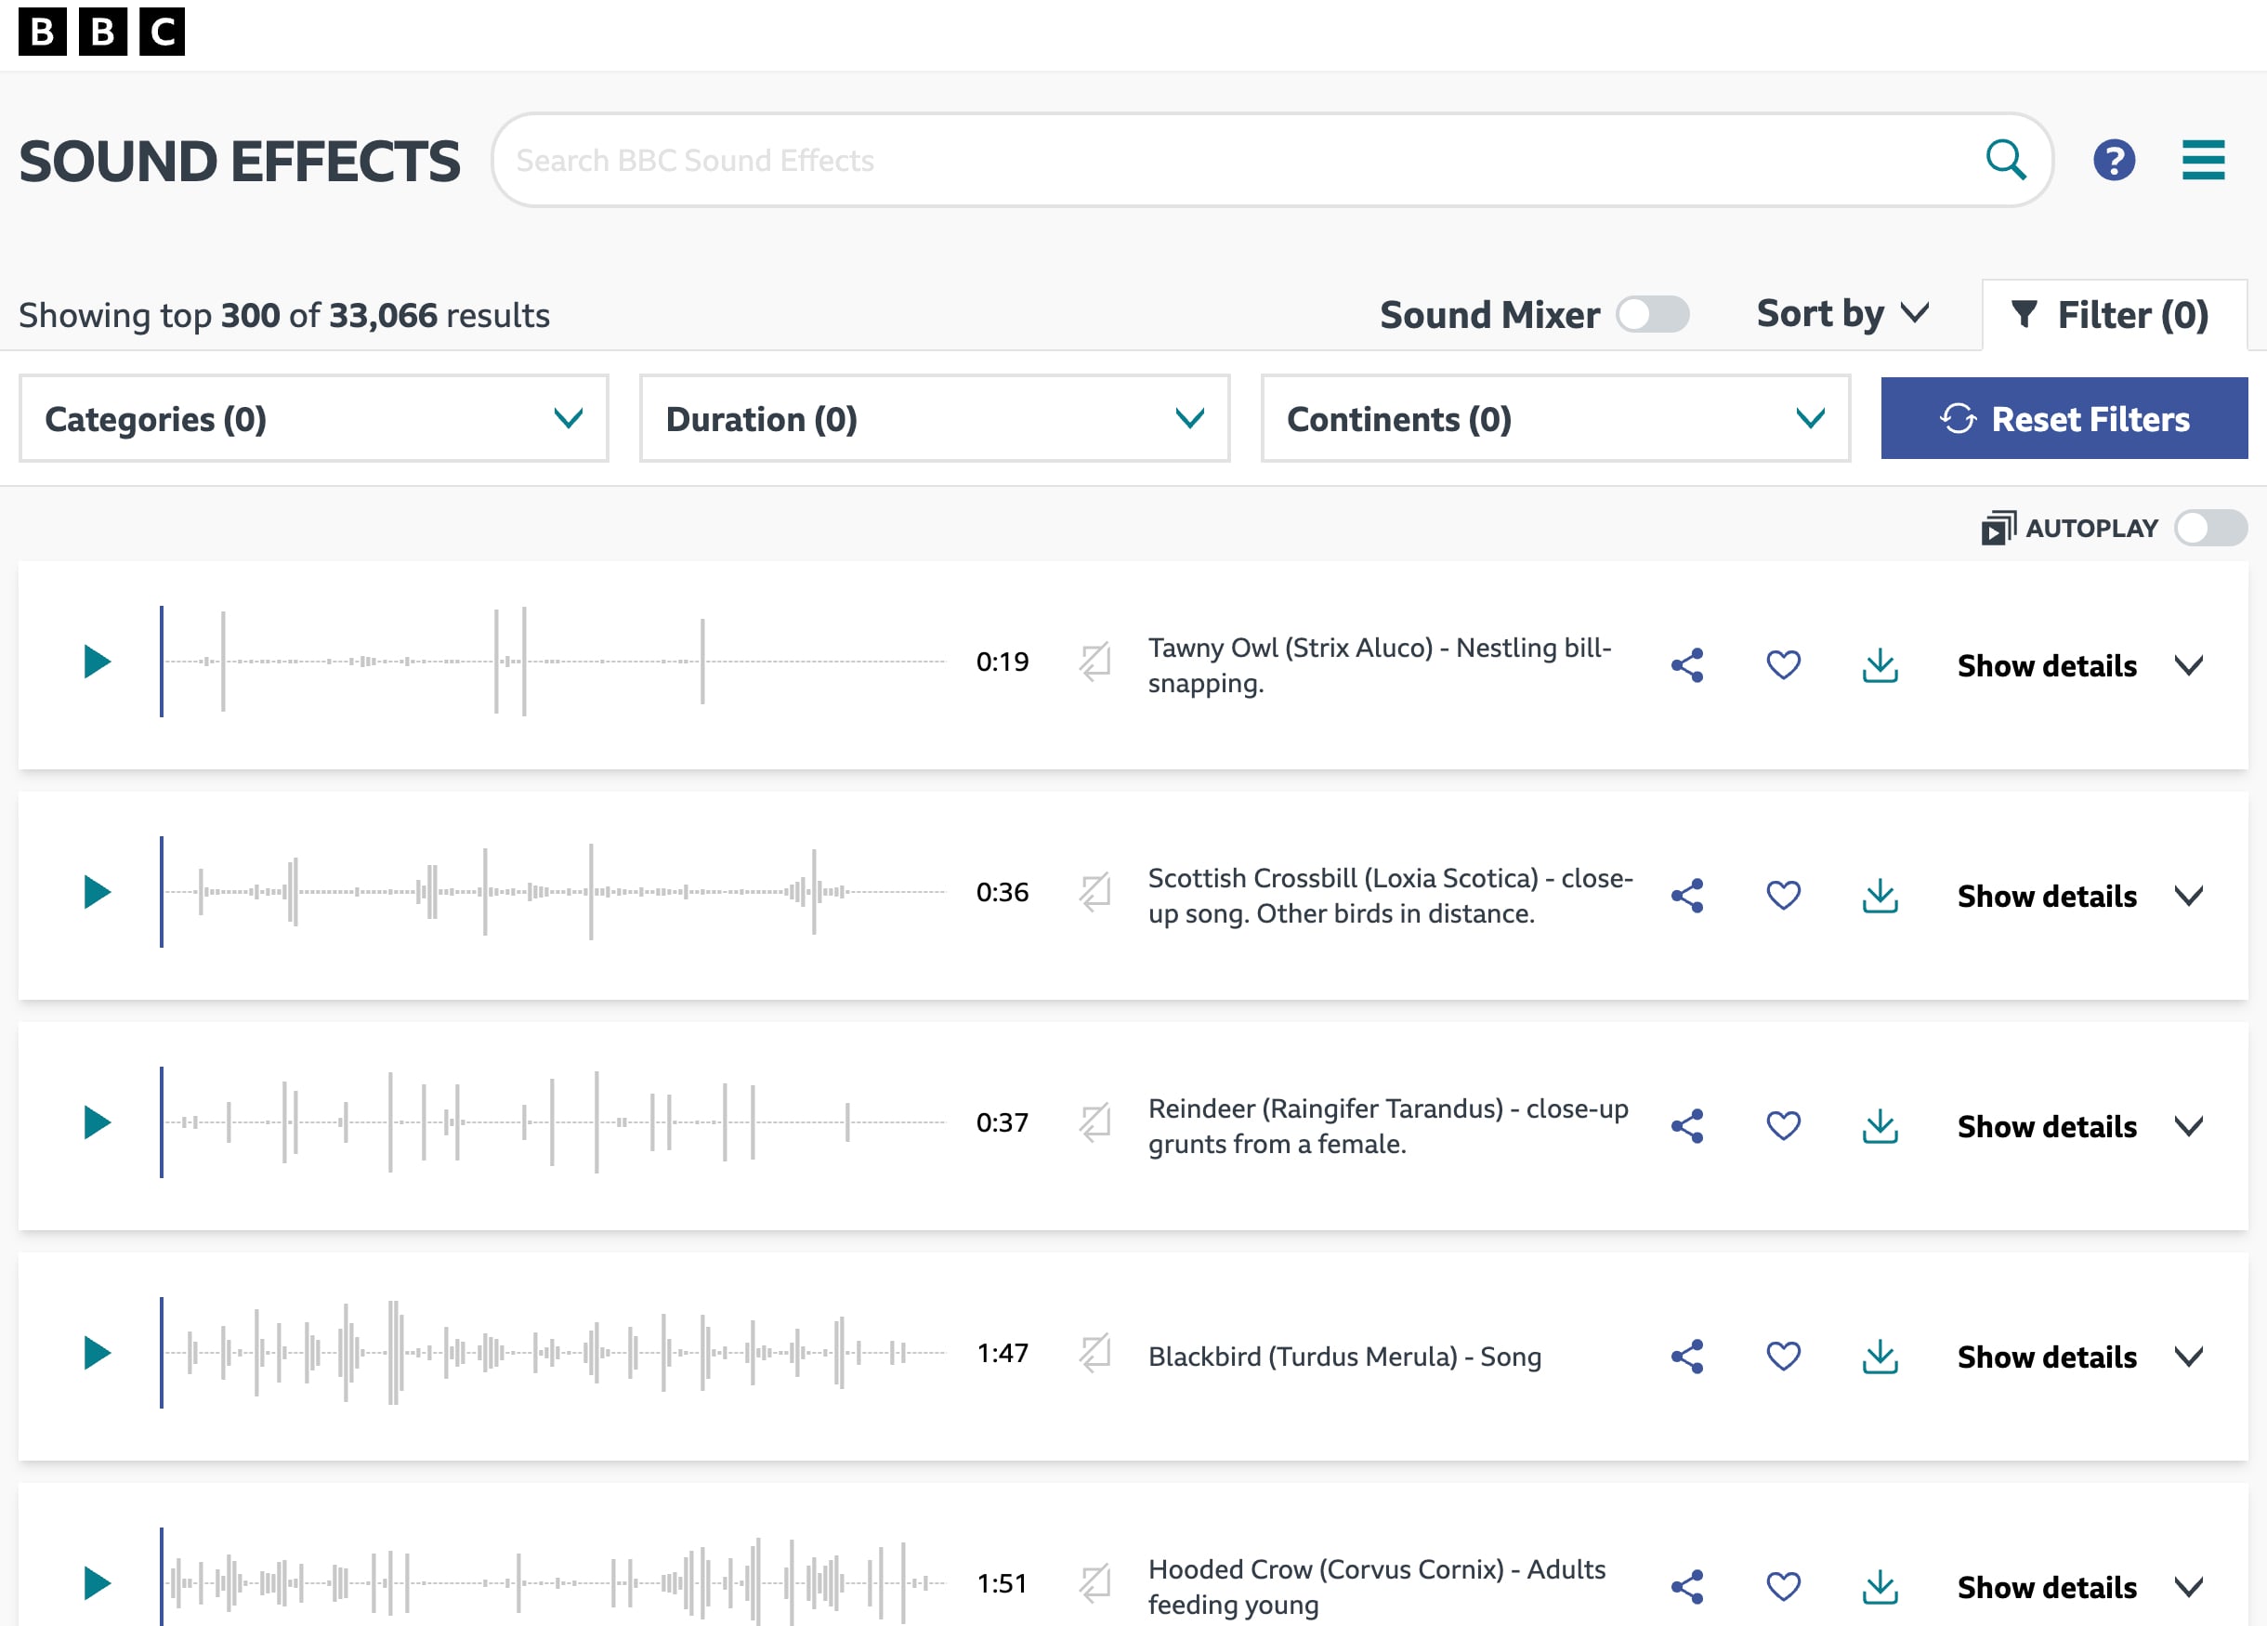Viewport: 2267px width, 1626px height.
Task: Play the Reindeer grunts sound
Action: (97, 1122)
